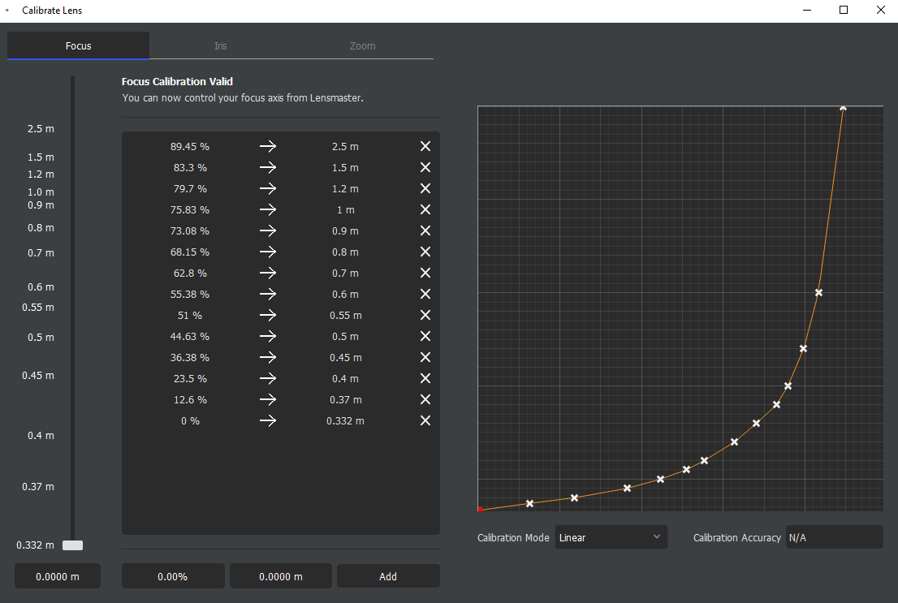Click the focus slider handle at 0.332 m
Image resolution: width=898 pixels, height=603 pixels.
coord(73,545)
